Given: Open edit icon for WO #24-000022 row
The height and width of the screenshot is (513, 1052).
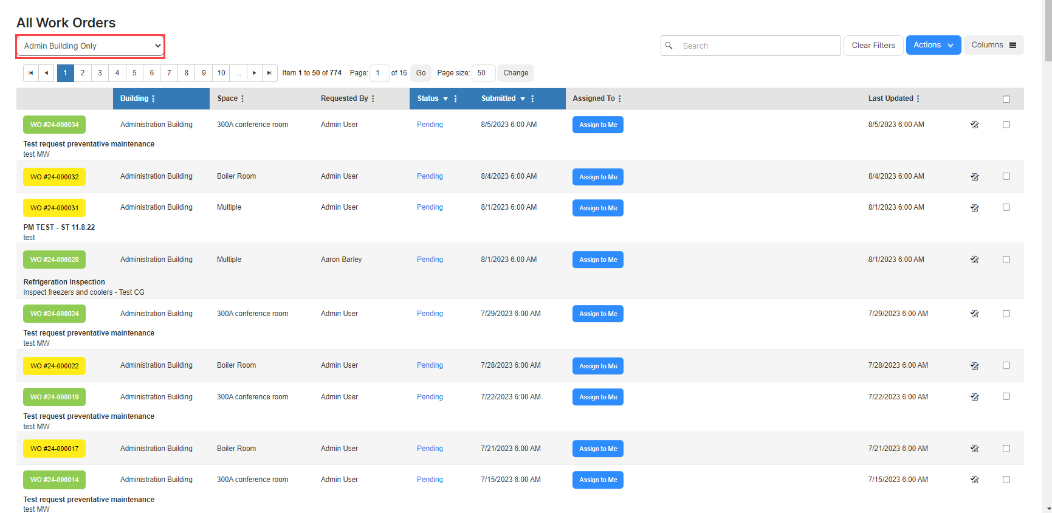Looking at the screenshot, I should pyautogui.click(x=974, y=366).
